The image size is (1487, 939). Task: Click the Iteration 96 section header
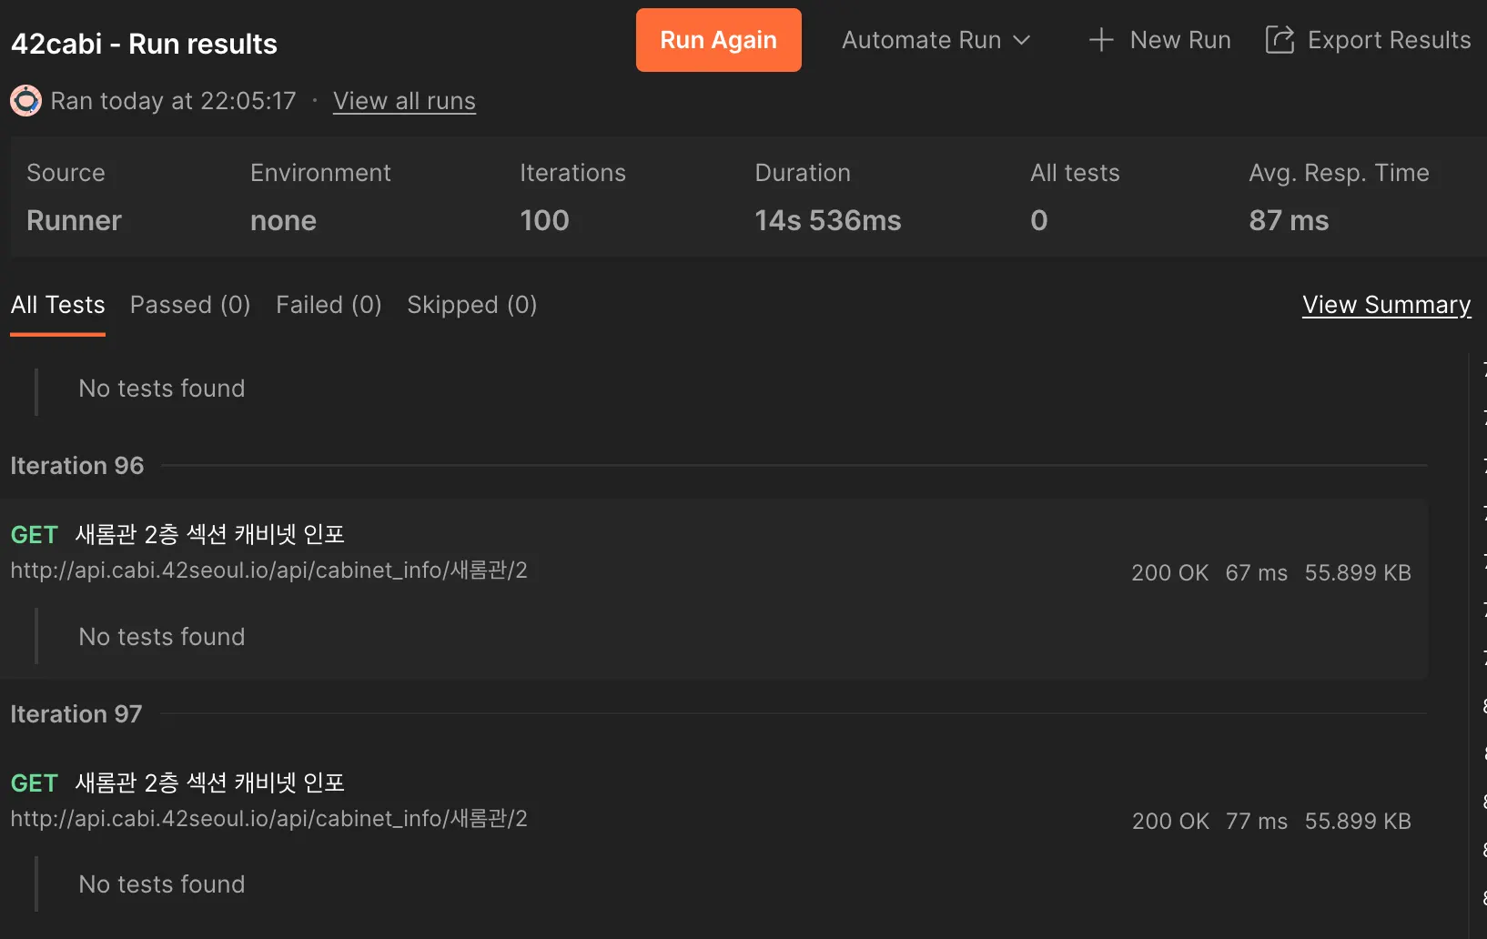coord(77,466)
